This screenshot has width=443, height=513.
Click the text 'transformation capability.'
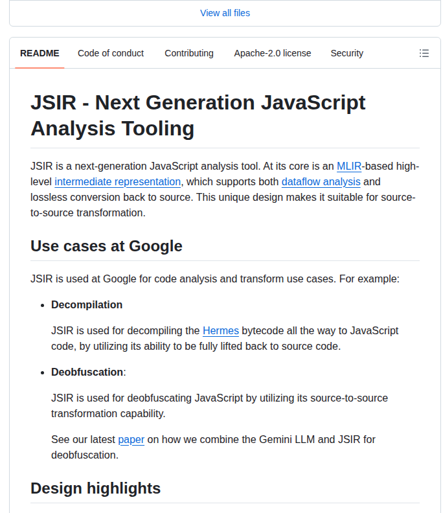[108, 413]
